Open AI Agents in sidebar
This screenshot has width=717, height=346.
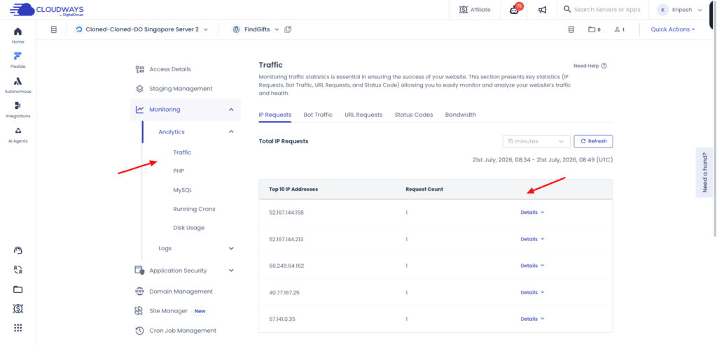(18, 135)
